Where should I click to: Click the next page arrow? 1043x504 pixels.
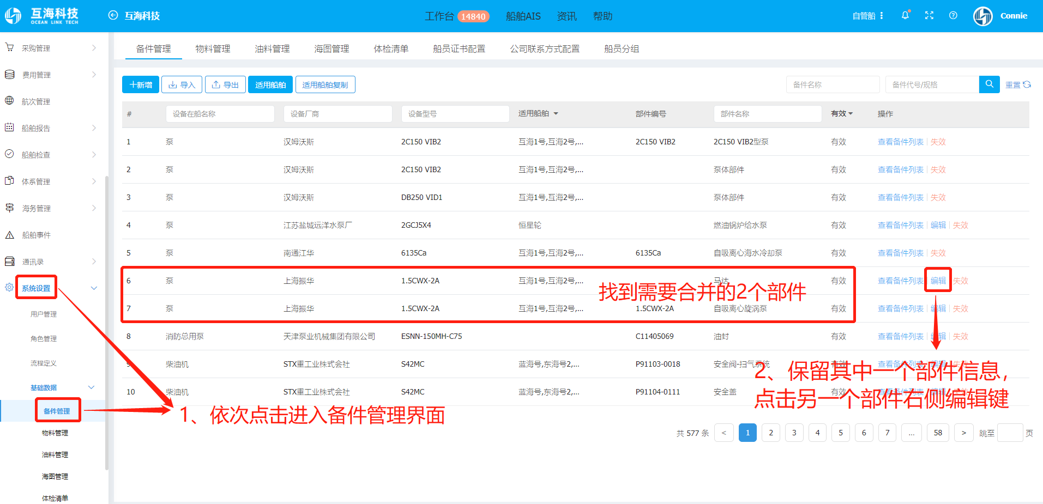pyautogui.click(x=964, y=433)
